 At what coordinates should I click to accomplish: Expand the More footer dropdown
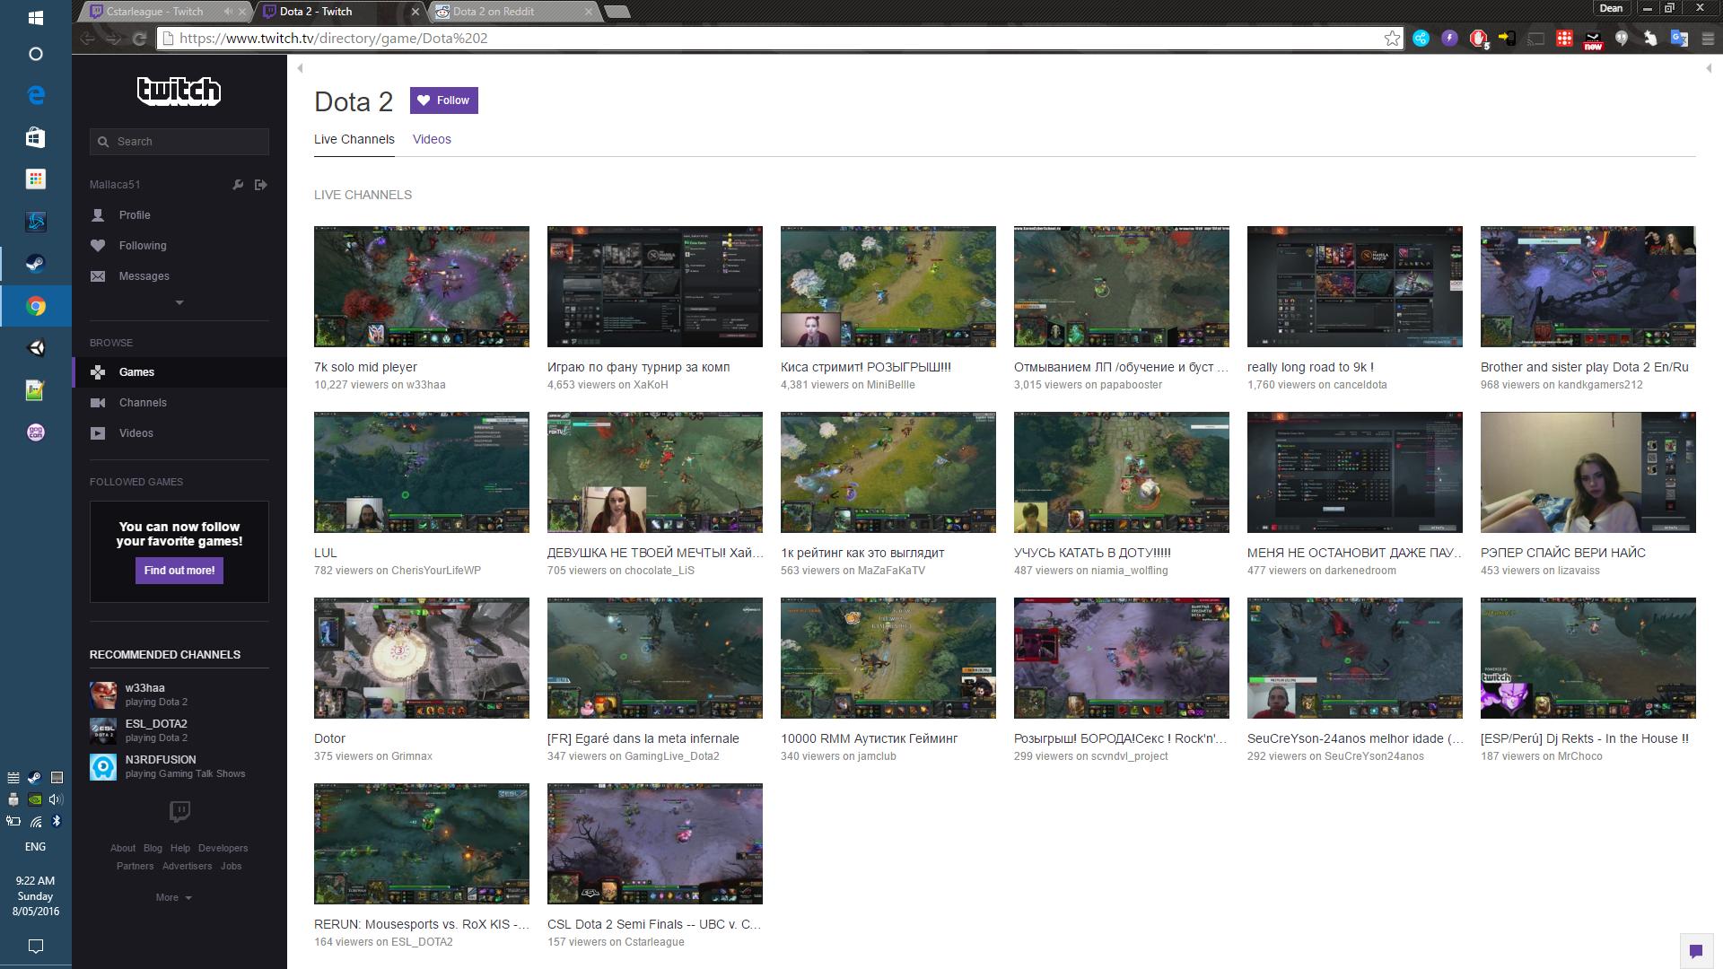[173, 897]
